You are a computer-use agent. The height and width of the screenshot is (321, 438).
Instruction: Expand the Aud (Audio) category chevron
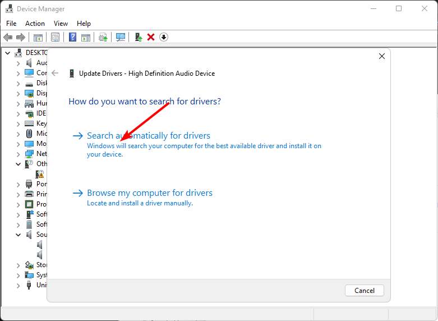(18, 63)
